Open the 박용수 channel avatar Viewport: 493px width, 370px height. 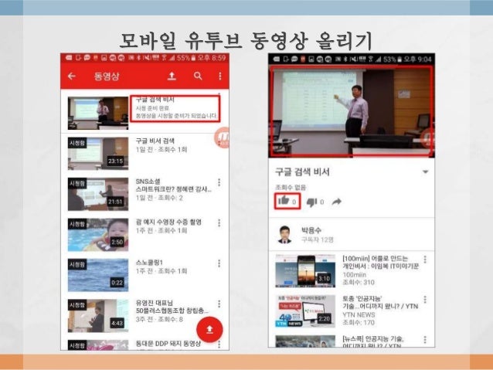tap(285, 235)
